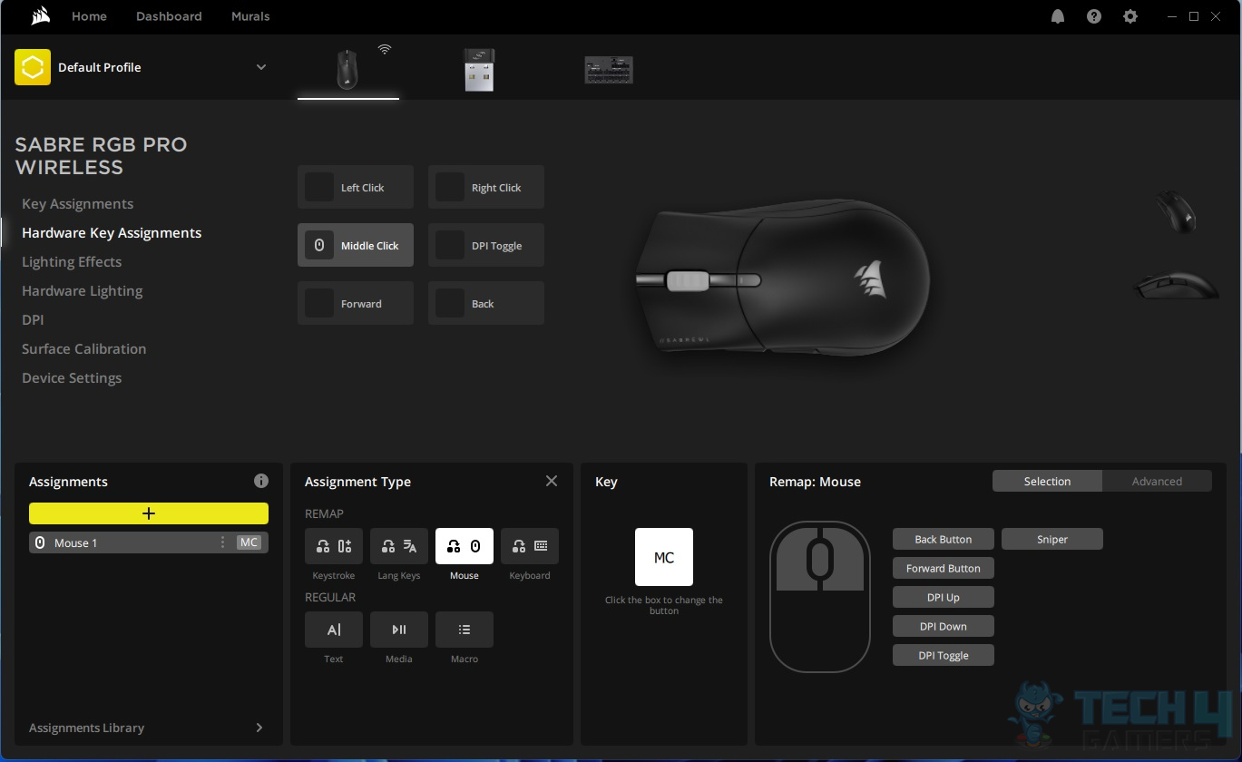1242x762 pixels.
Task: Choose Macro assignment type icon
Action: click(465, 630)
